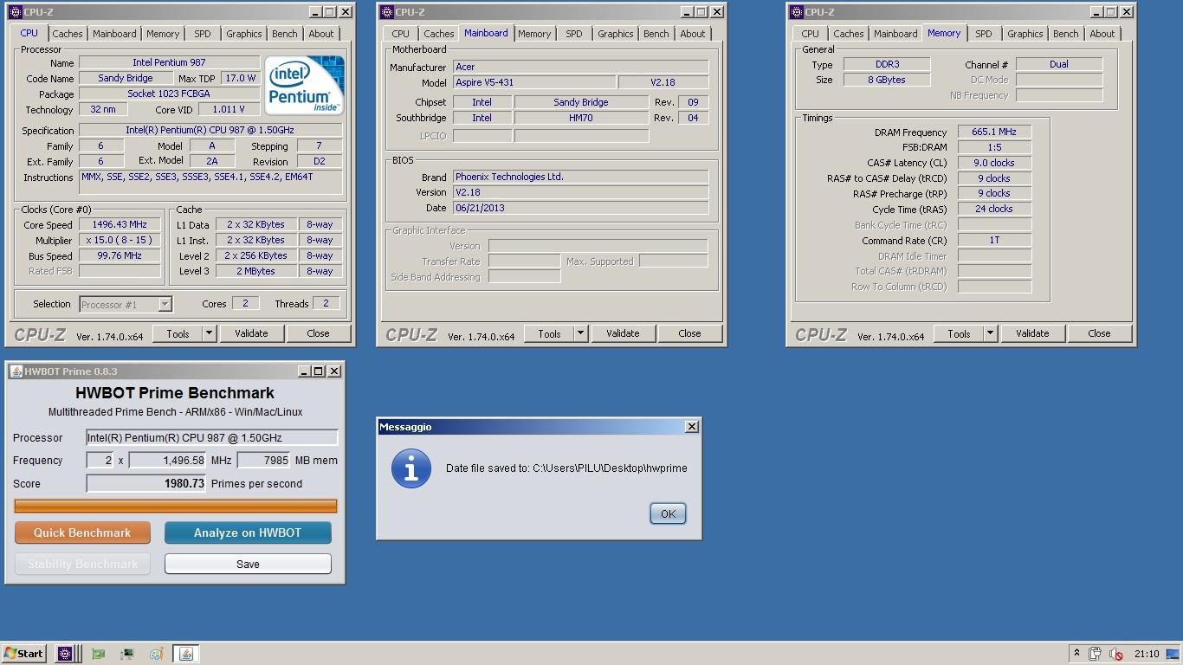Select the CPU tab in the Mainboard window
The height and width of the screenshot is (665, 1183).
coord(400,34)
